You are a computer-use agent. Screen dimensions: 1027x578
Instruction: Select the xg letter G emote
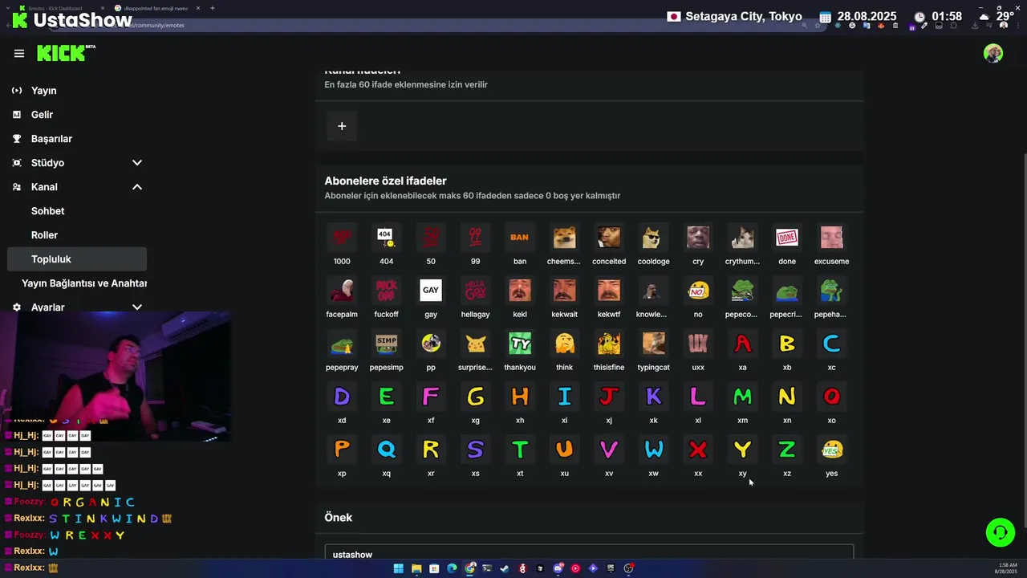pos(475,397)
